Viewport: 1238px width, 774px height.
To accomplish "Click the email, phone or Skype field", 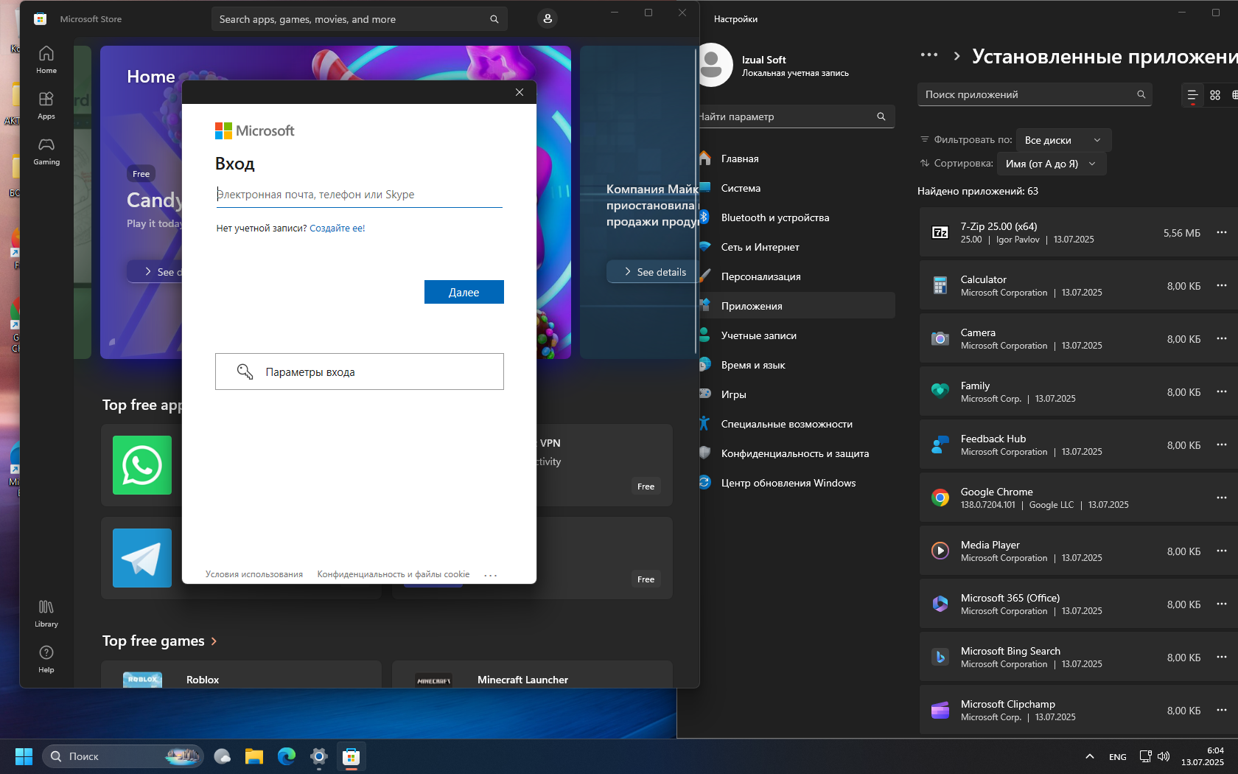I will tap(359, 195).
